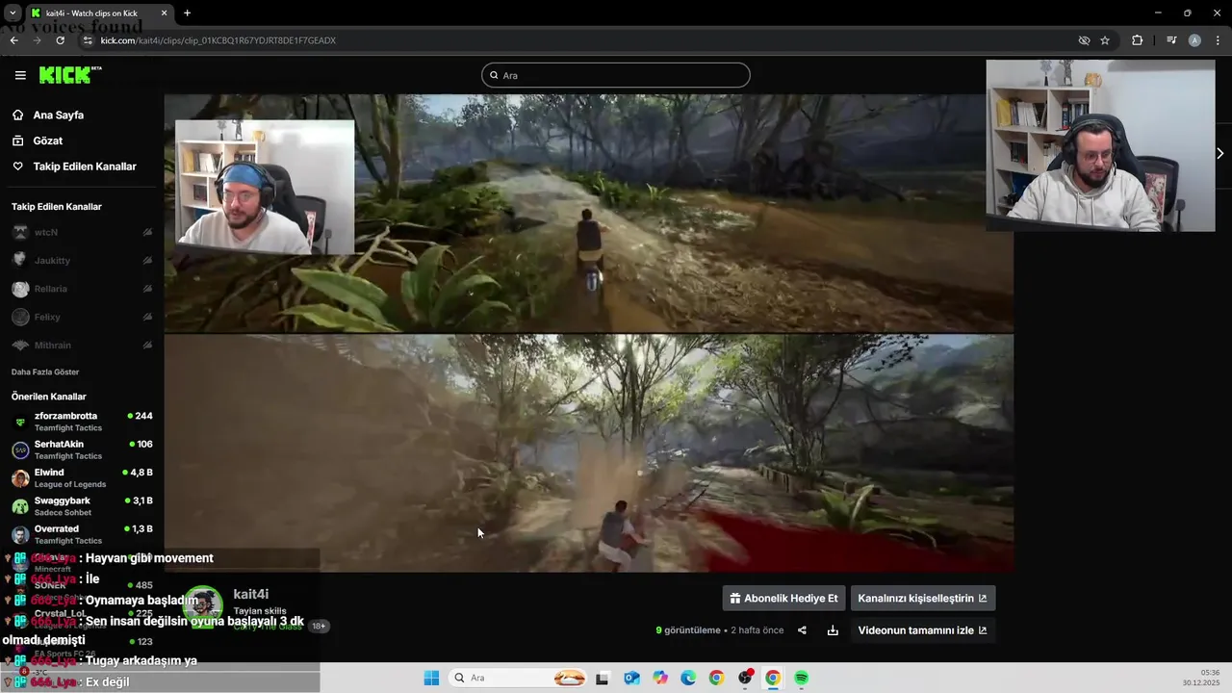This screenshot has height=693, width=1232.
Task: Open the Chrome three-dot menu
Action: [x=1219, y=40]
